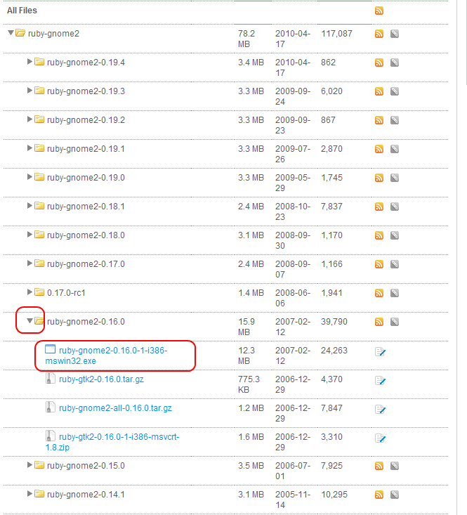Viewport: 467px width, 515px height.
Task: Open RSS feed for ruby-gnome2-0.15.0
Action: [379, 466]
